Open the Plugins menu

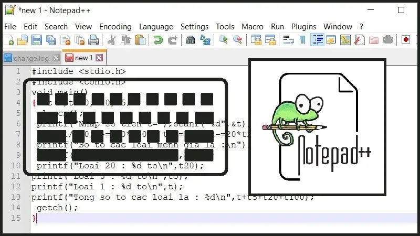[303, 27]
